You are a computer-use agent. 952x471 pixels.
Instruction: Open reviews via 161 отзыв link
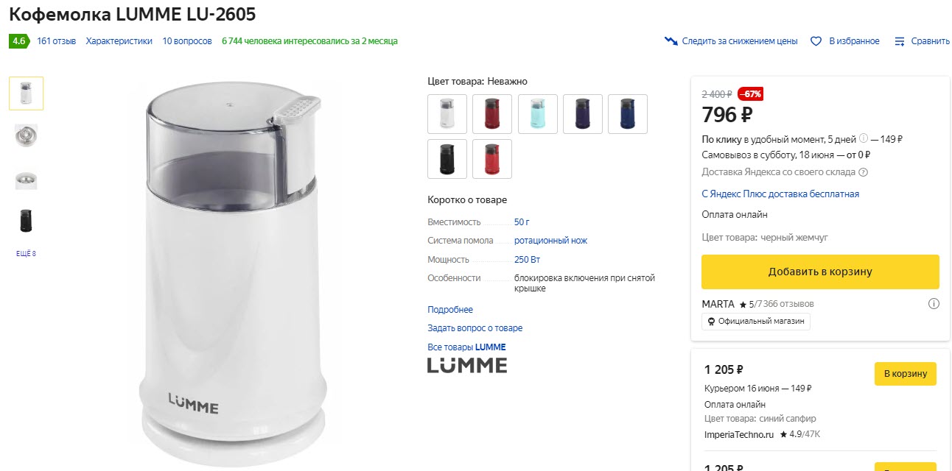57,41
